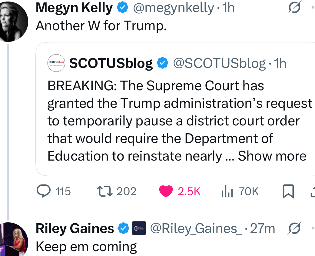Click the Megyn Kelly display name
The image size is (315, 256).
tap(74, 8)
